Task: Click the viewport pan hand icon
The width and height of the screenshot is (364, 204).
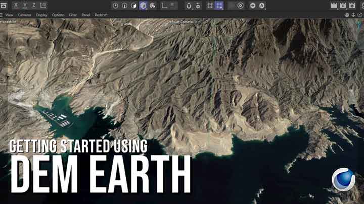Action: click(x=347, y=15)
